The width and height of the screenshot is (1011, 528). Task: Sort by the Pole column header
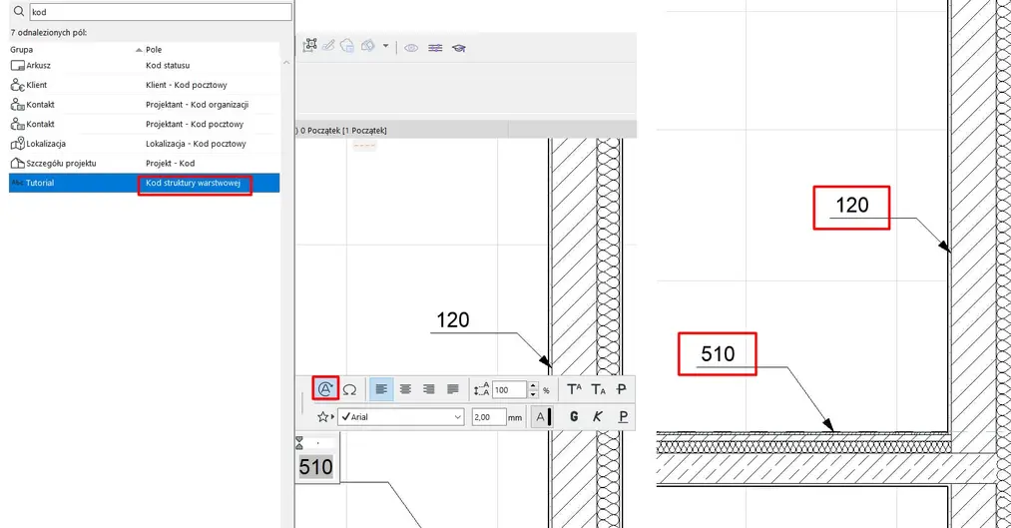tap(154, 50)
